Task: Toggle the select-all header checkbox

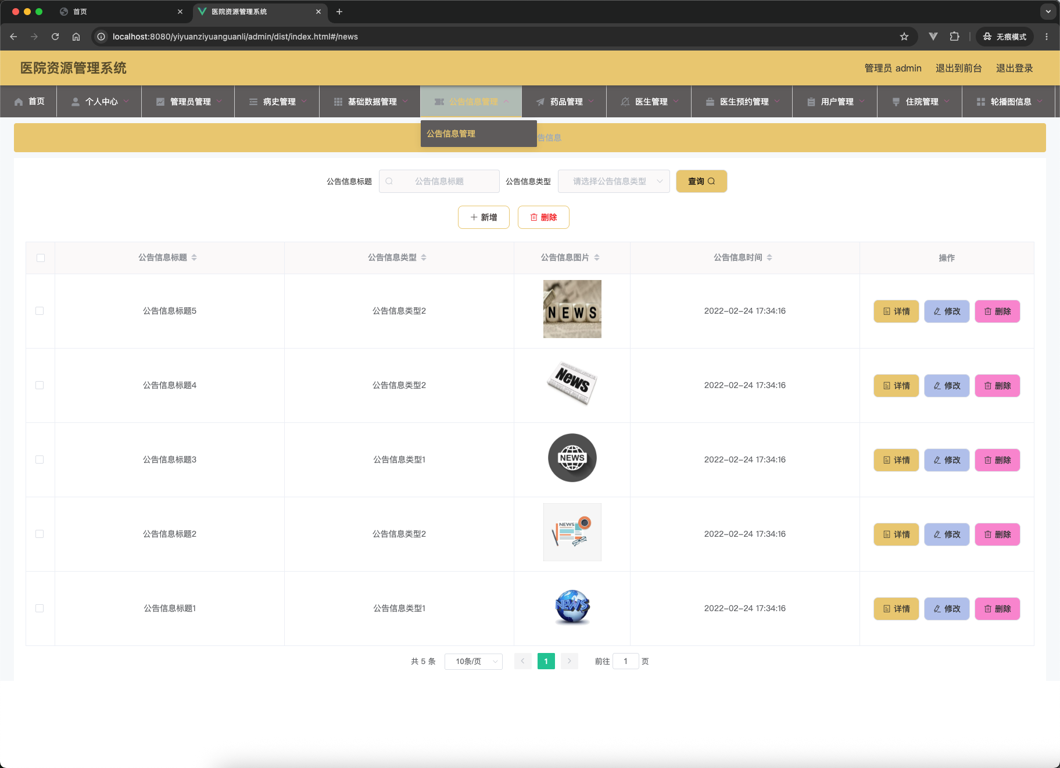Action: (41, 258)
